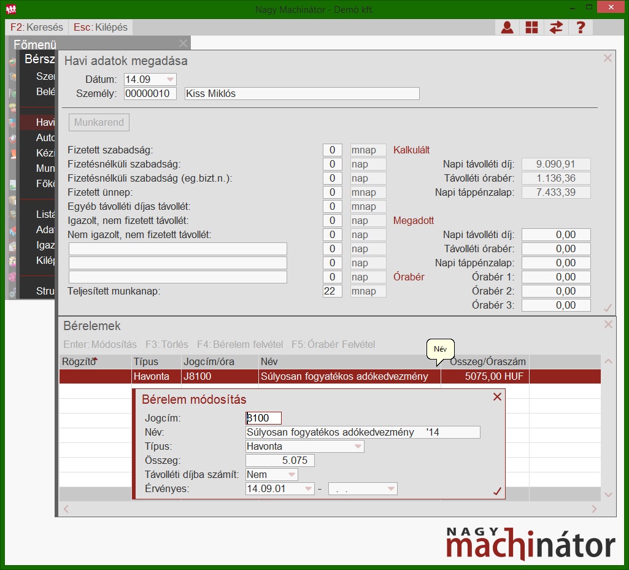Click the Órabér 1 input field
The height and width of the screenshot is (570, 629).
[556, 277]
